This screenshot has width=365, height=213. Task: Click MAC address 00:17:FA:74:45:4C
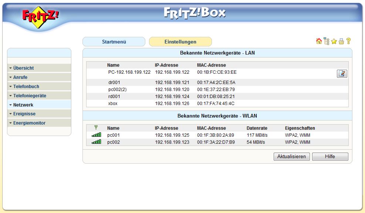(x=216, y=104)
